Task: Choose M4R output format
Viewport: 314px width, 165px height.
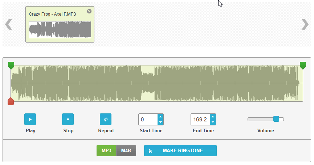Action: [x=126, y=150]
